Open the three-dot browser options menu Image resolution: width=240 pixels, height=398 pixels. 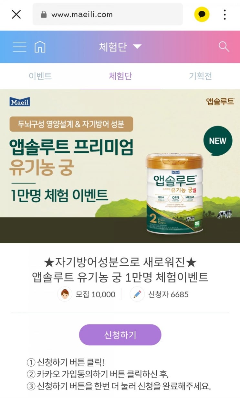coord(224,15)
